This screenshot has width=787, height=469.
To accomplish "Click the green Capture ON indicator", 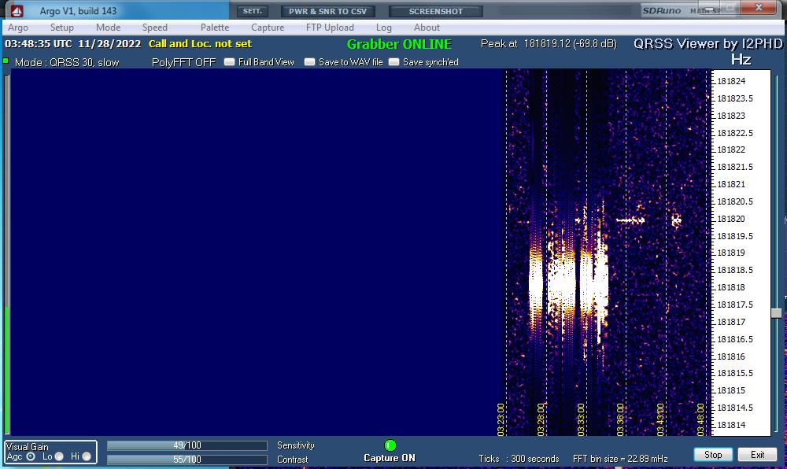I will coord(390,445).
